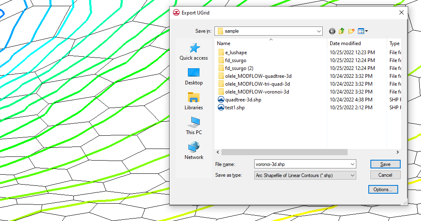Image resolution: width=421 pixels, height=221 pixels.
Task: Create a new folder
Action: point(351,31)
